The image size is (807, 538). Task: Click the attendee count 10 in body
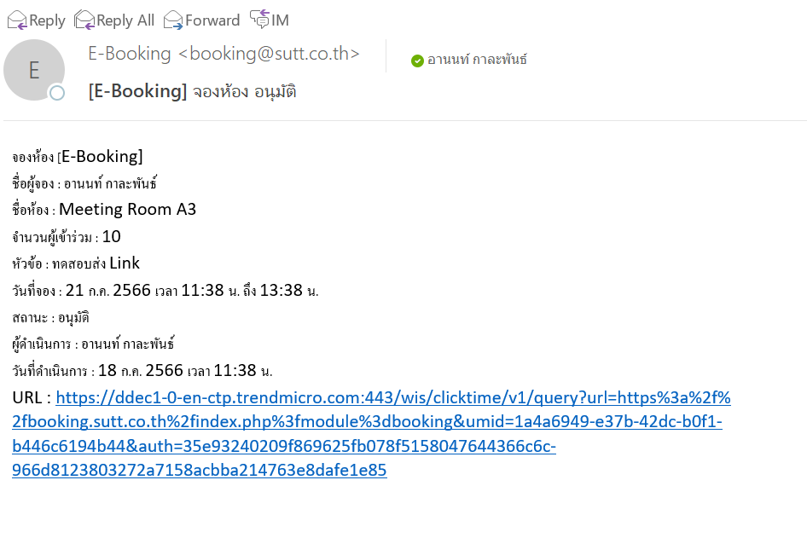(x=111, y=236)
